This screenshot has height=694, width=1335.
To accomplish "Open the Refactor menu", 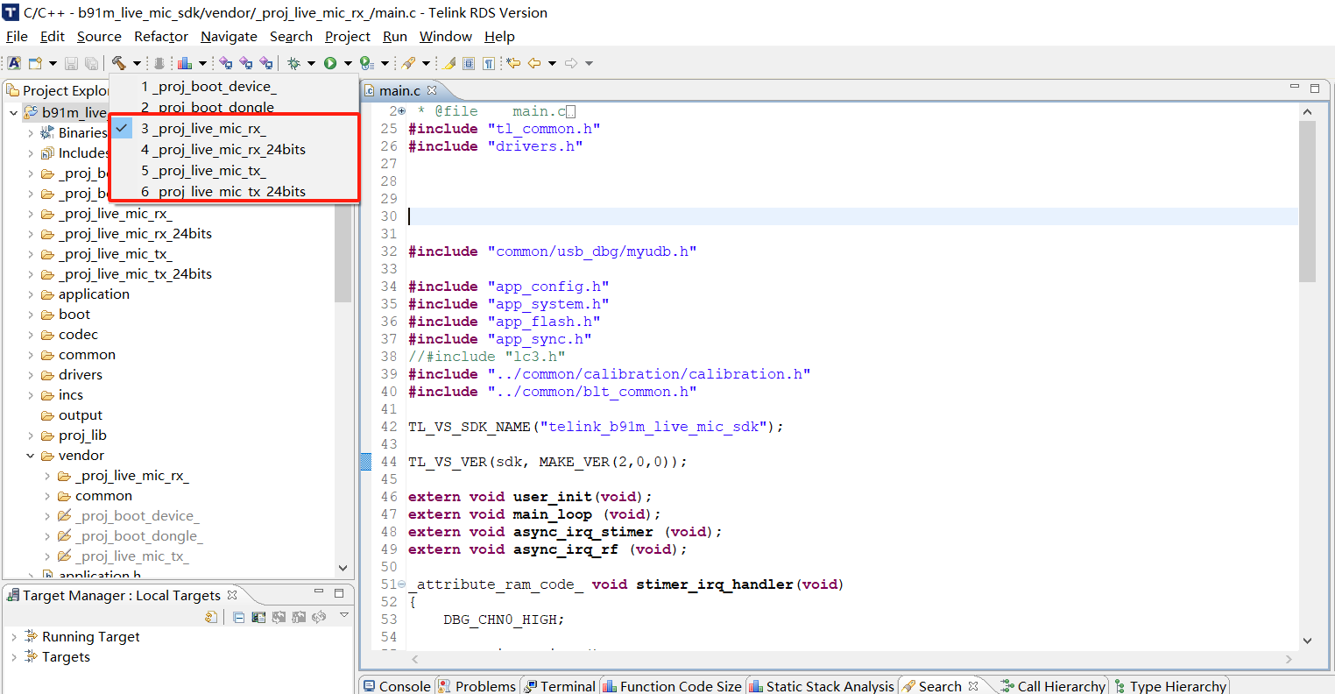I will point(160,37).
